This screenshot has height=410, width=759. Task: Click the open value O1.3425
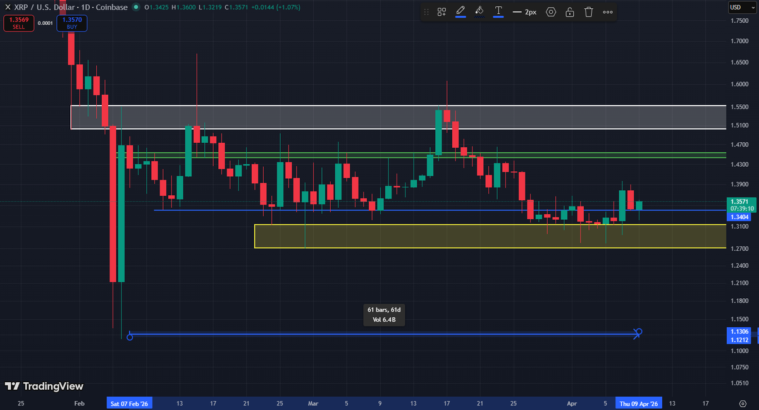[x=156, y=7]
